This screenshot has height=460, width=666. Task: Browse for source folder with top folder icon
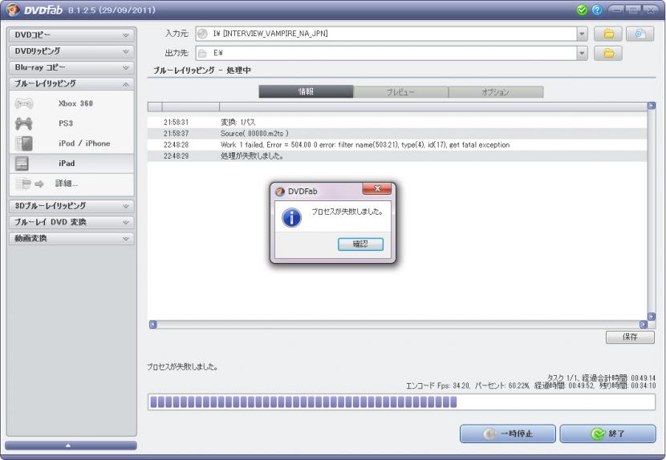608,34
